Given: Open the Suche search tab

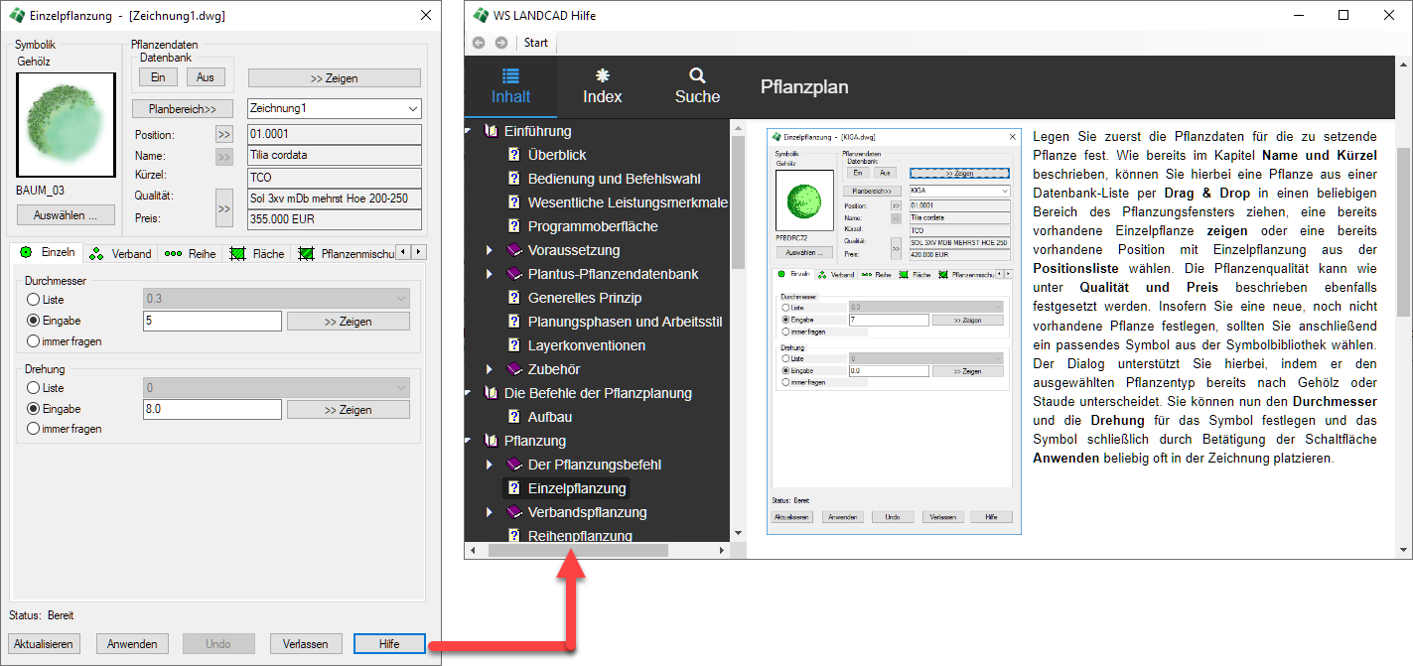Looking at the screenshot, I should (x=697, y=86).
